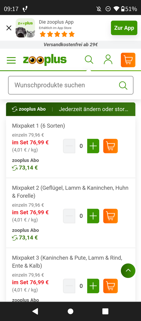Tap the Android back navigation button
The image size is (141, 321).
35,311
